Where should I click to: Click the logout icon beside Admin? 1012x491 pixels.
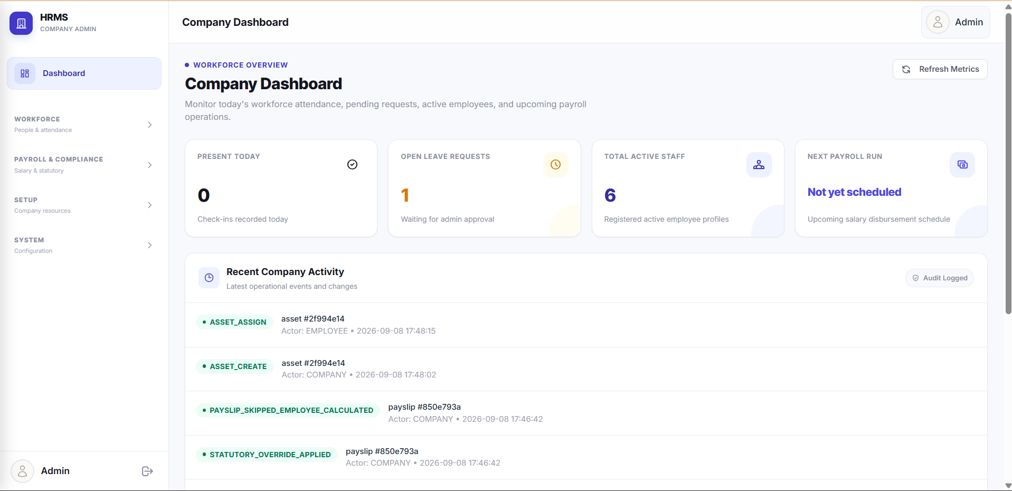pyautogui.click(x=147, y=471)
